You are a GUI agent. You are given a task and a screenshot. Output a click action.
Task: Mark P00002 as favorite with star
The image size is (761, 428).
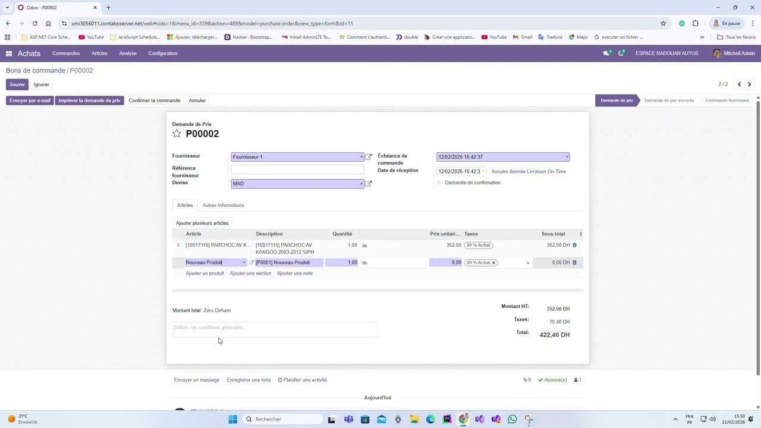177,134
